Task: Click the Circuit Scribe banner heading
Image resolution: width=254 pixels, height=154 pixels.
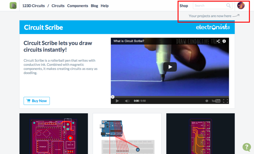Action: point(43,28)
